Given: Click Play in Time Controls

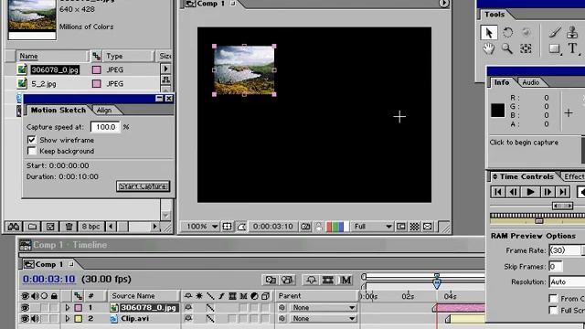Looking at the screenshot, I should pos(530,192).
